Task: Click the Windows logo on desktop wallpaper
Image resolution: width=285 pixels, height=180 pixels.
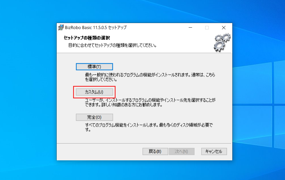Action: tap(259, 105)
